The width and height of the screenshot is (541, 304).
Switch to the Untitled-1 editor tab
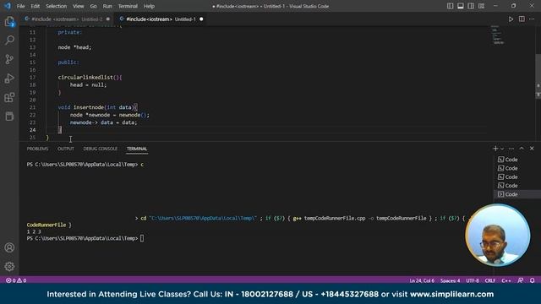point(161,19)
